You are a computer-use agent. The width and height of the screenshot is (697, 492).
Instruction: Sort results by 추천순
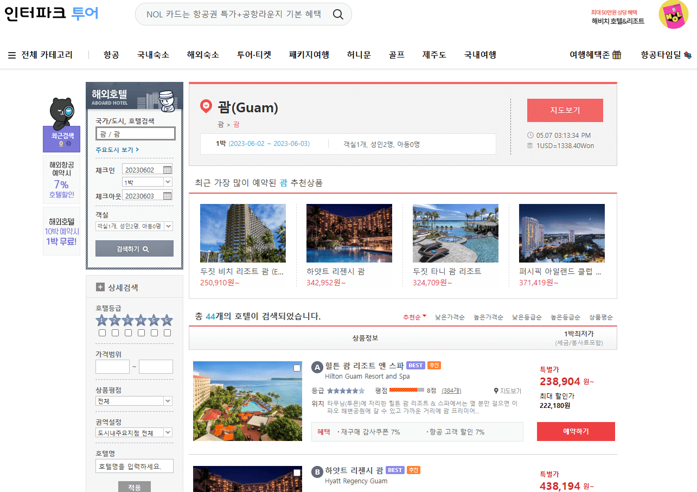click(414, 317)
